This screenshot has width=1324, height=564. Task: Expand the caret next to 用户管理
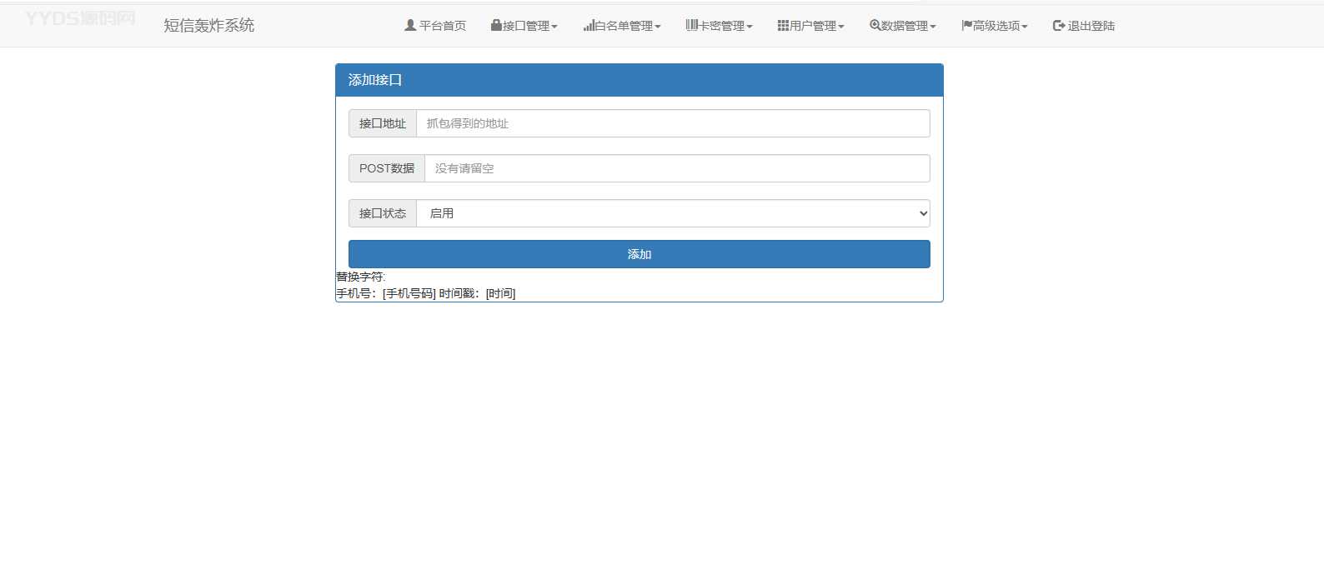pyautogui.click(x=841, y=27)
